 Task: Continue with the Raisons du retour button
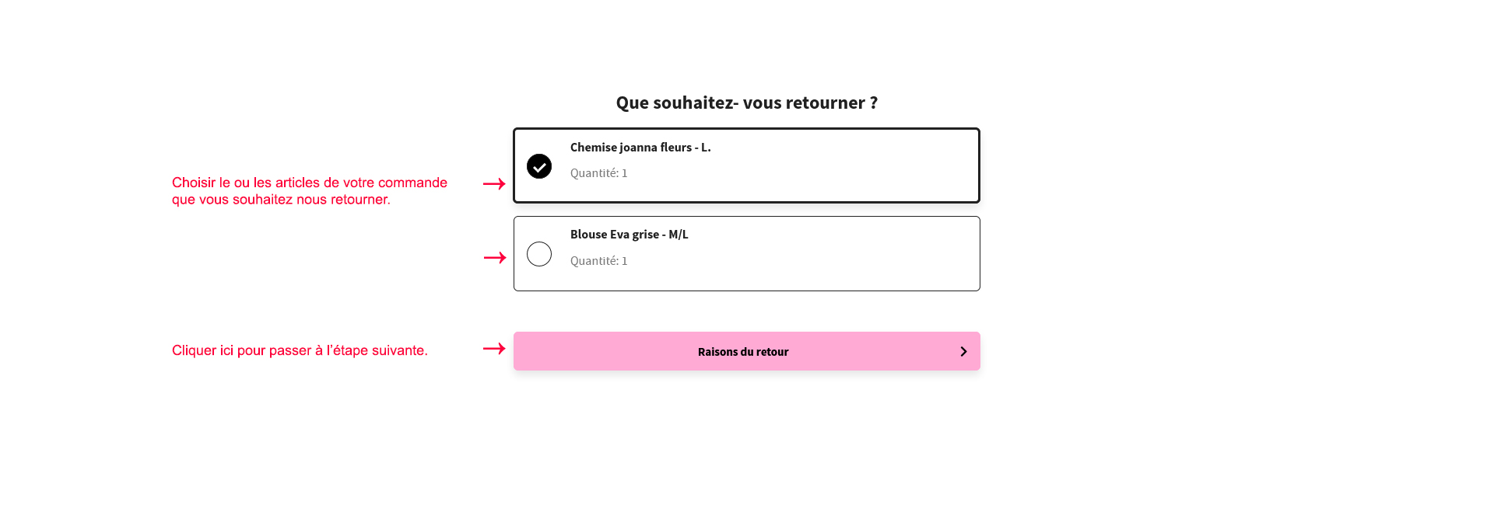click(x=747, y=351)
